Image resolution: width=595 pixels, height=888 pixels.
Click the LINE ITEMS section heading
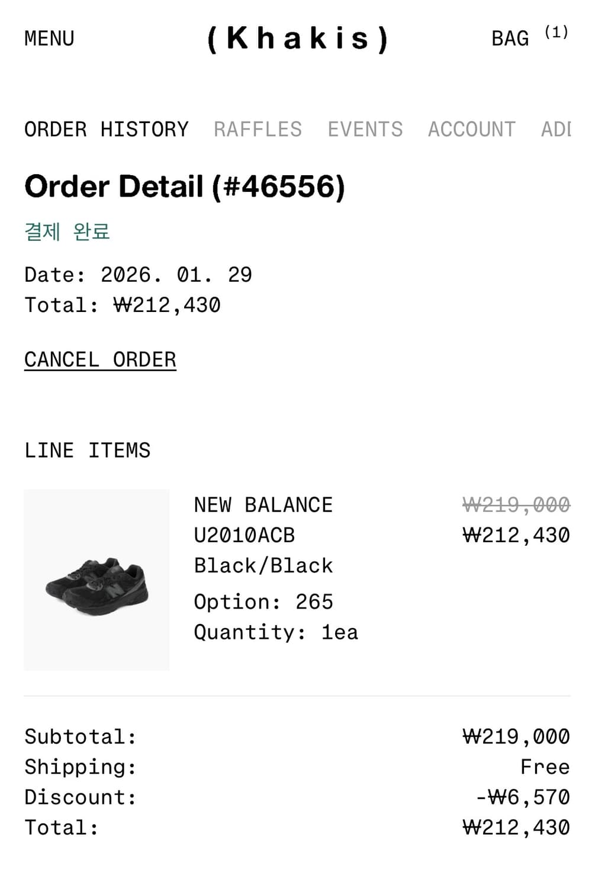(88, 451)
